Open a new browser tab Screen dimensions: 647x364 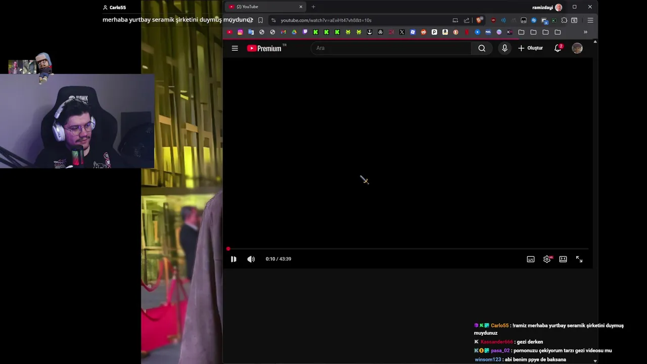313,7
